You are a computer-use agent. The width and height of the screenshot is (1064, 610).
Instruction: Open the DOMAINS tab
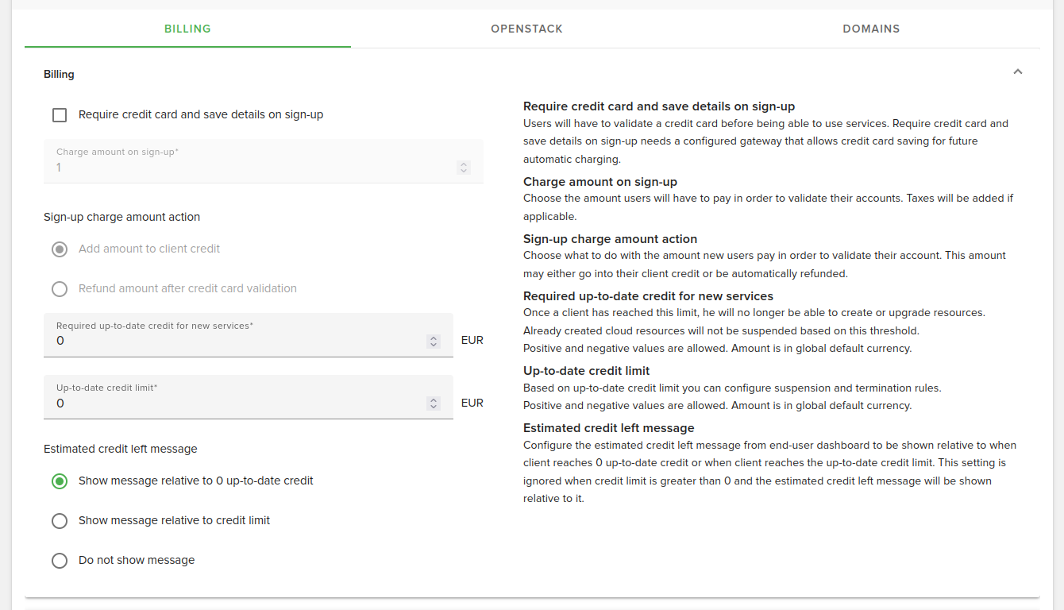(x=871, y=29)
